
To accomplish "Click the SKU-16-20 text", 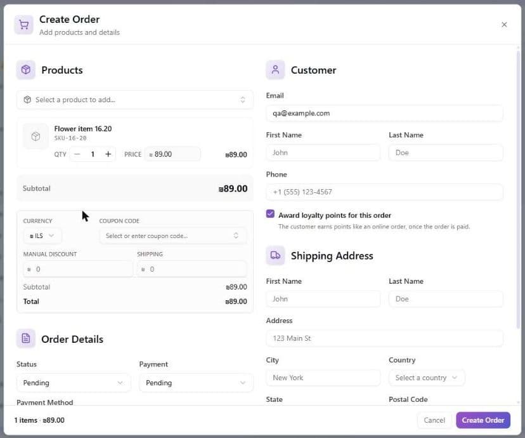I will (x=70, y=138).
